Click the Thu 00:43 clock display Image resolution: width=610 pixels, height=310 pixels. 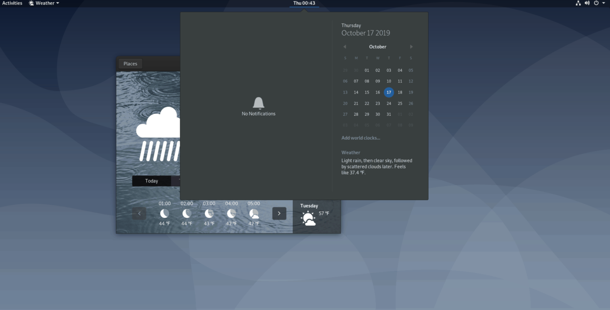pos(304,3)
